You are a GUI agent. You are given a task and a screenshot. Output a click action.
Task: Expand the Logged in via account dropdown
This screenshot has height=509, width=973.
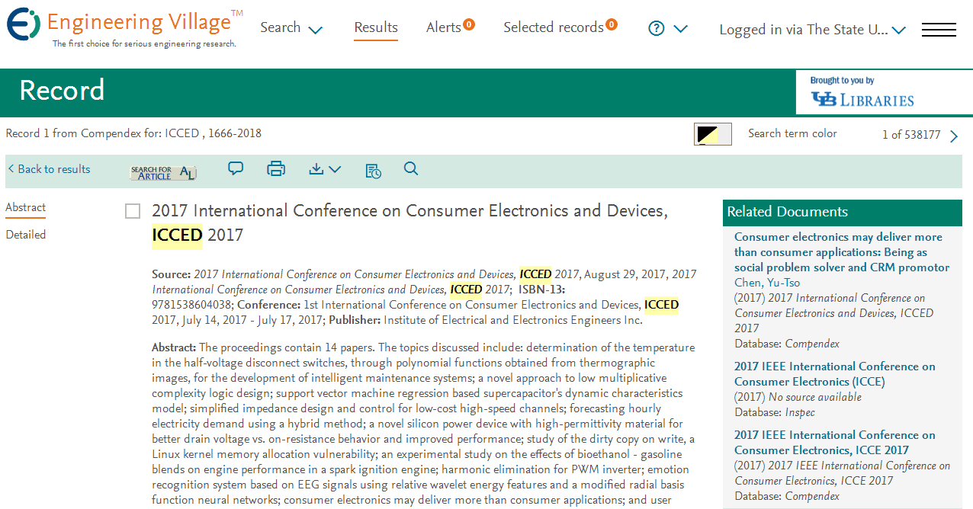click(813, 30)
